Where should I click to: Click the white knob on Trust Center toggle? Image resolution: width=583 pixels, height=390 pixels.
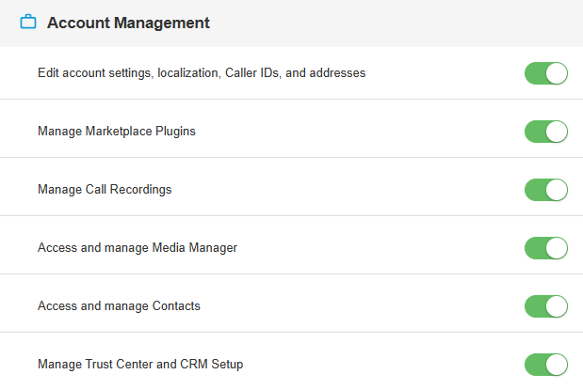(x=557, y=365)
